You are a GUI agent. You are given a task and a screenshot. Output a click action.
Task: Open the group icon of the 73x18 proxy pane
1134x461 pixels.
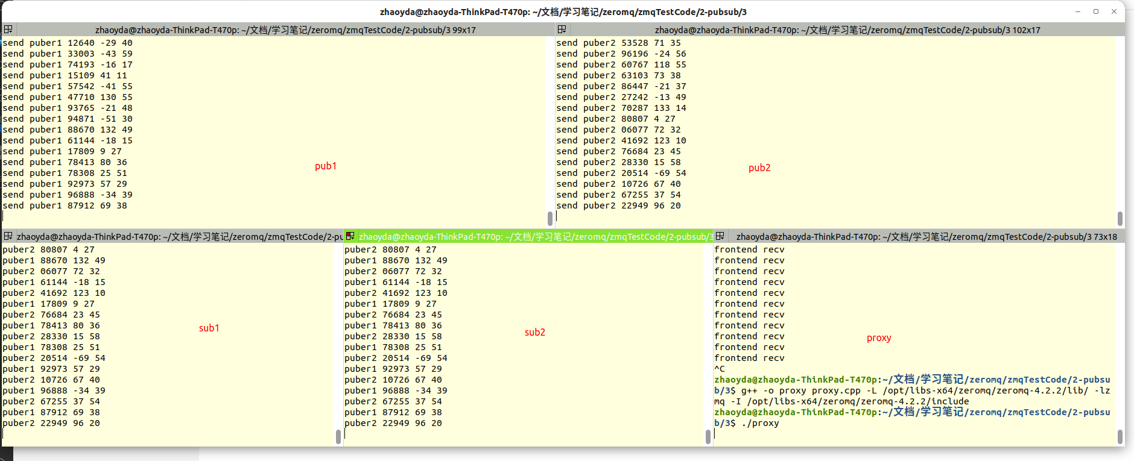point(720,236)
